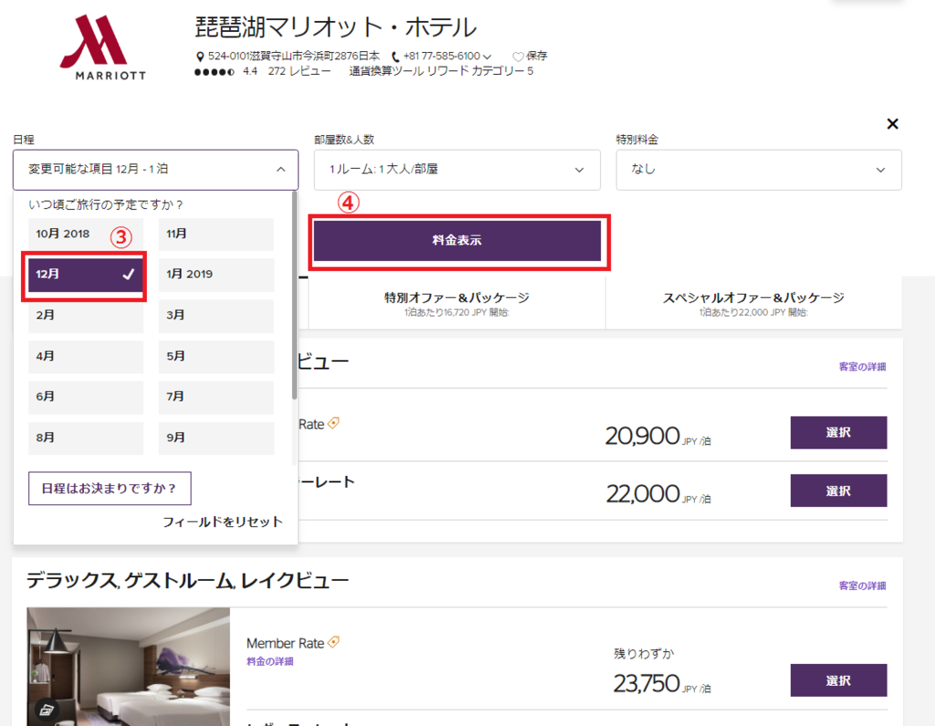
Task: Click the heart save icon
Action: pyautogui.click(x=518, y=57)
